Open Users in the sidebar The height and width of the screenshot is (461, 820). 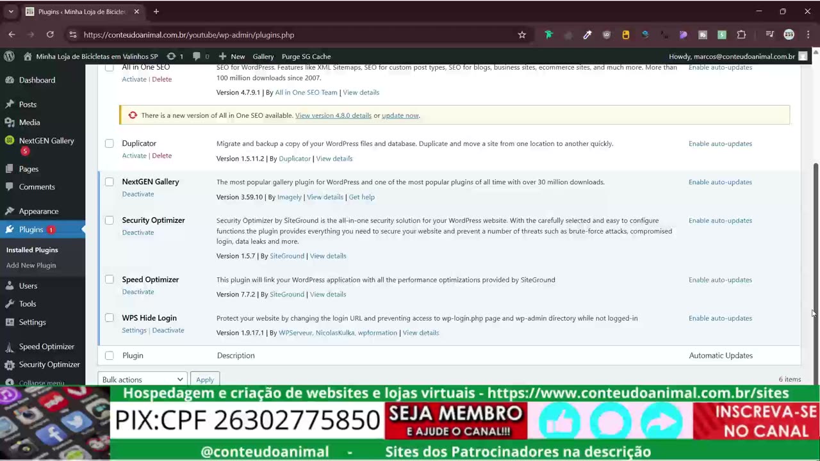28,286
